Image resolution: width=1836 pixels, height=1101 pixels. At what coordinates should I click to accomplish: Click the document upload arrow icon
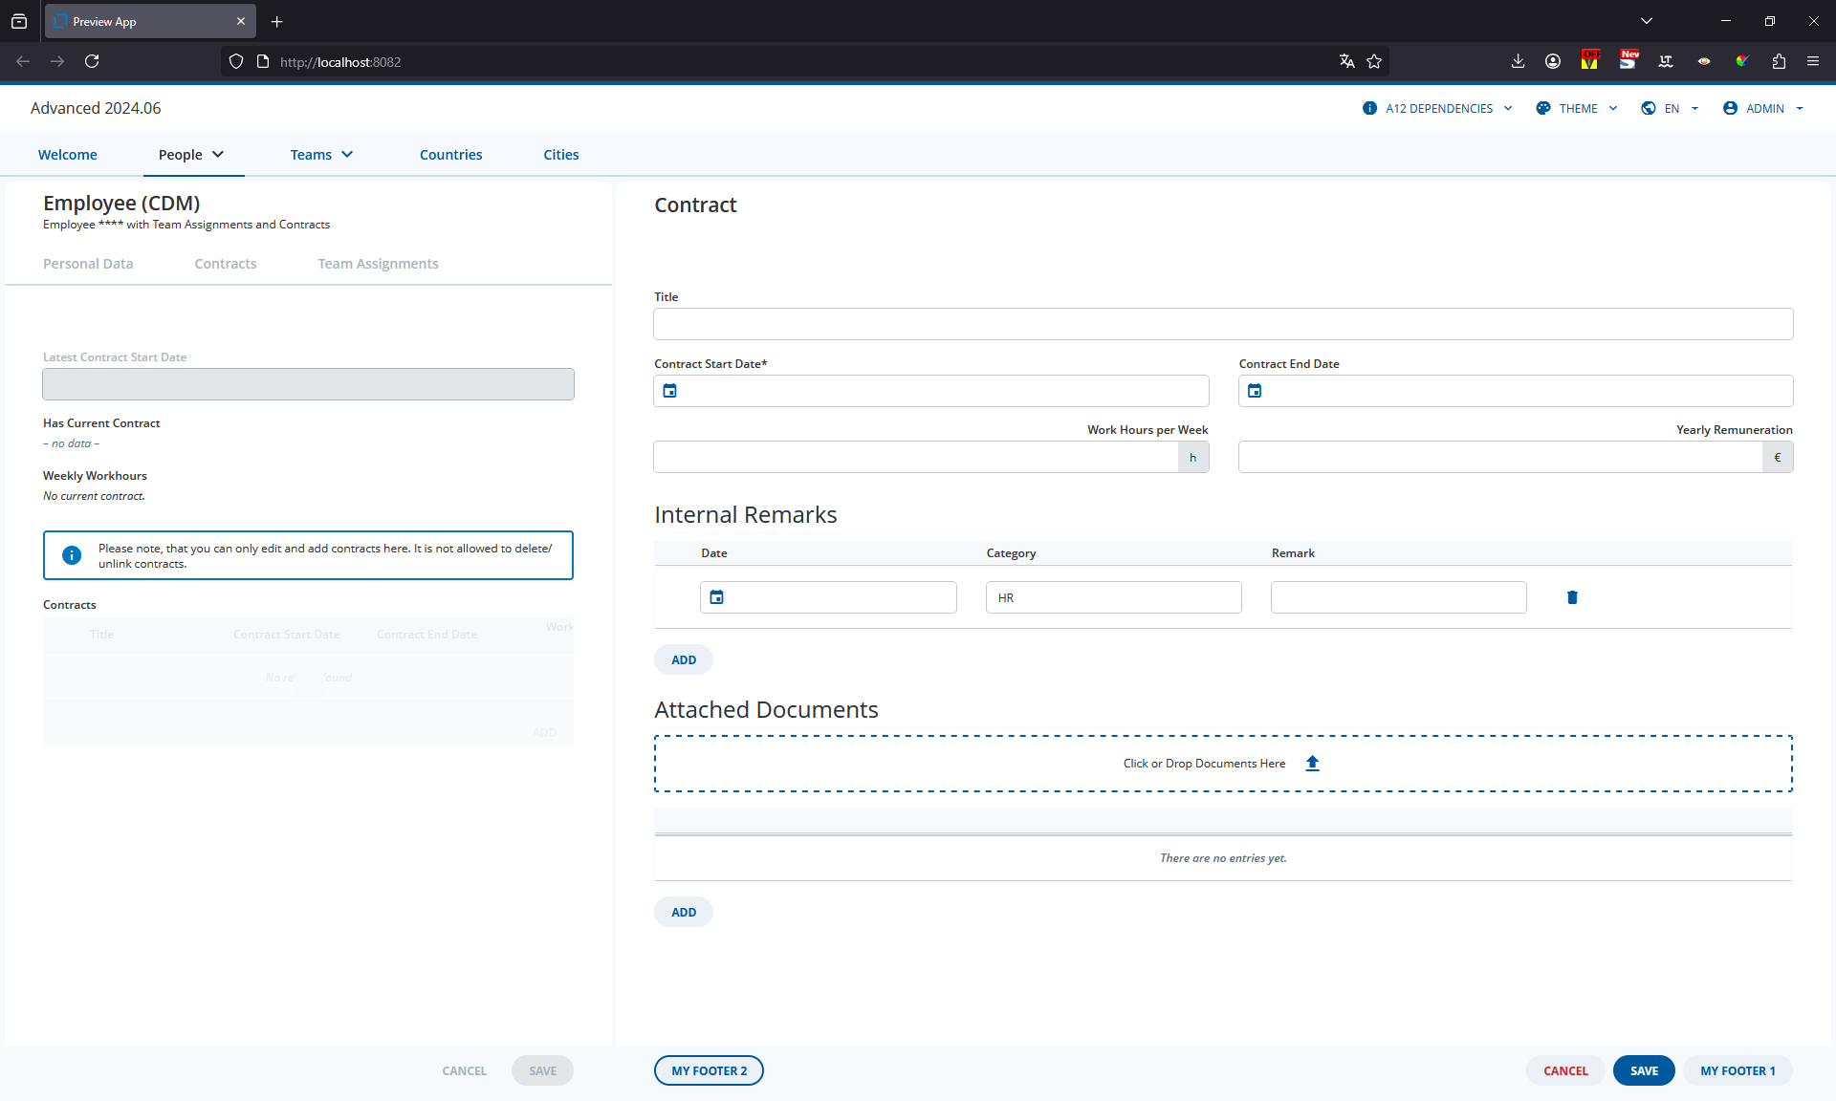pos(1313,763)
